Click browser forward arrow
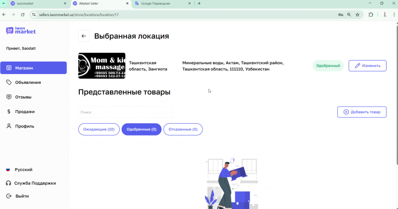Image resolution: width=398 pixels, height=209 pixels. (13, 14)
